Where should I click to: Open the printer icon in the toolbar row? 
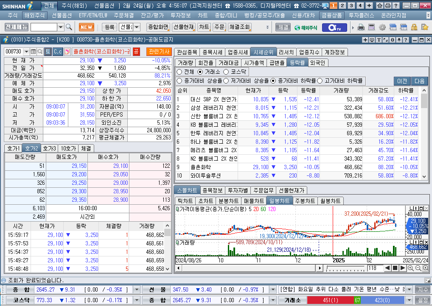click(x=361, y=27)
